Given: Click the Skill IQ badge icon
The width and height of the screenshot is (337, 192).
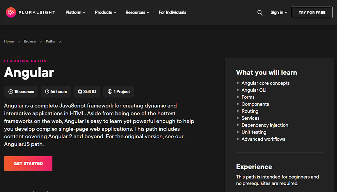Looking at the screenshot, I should (80, 92).
